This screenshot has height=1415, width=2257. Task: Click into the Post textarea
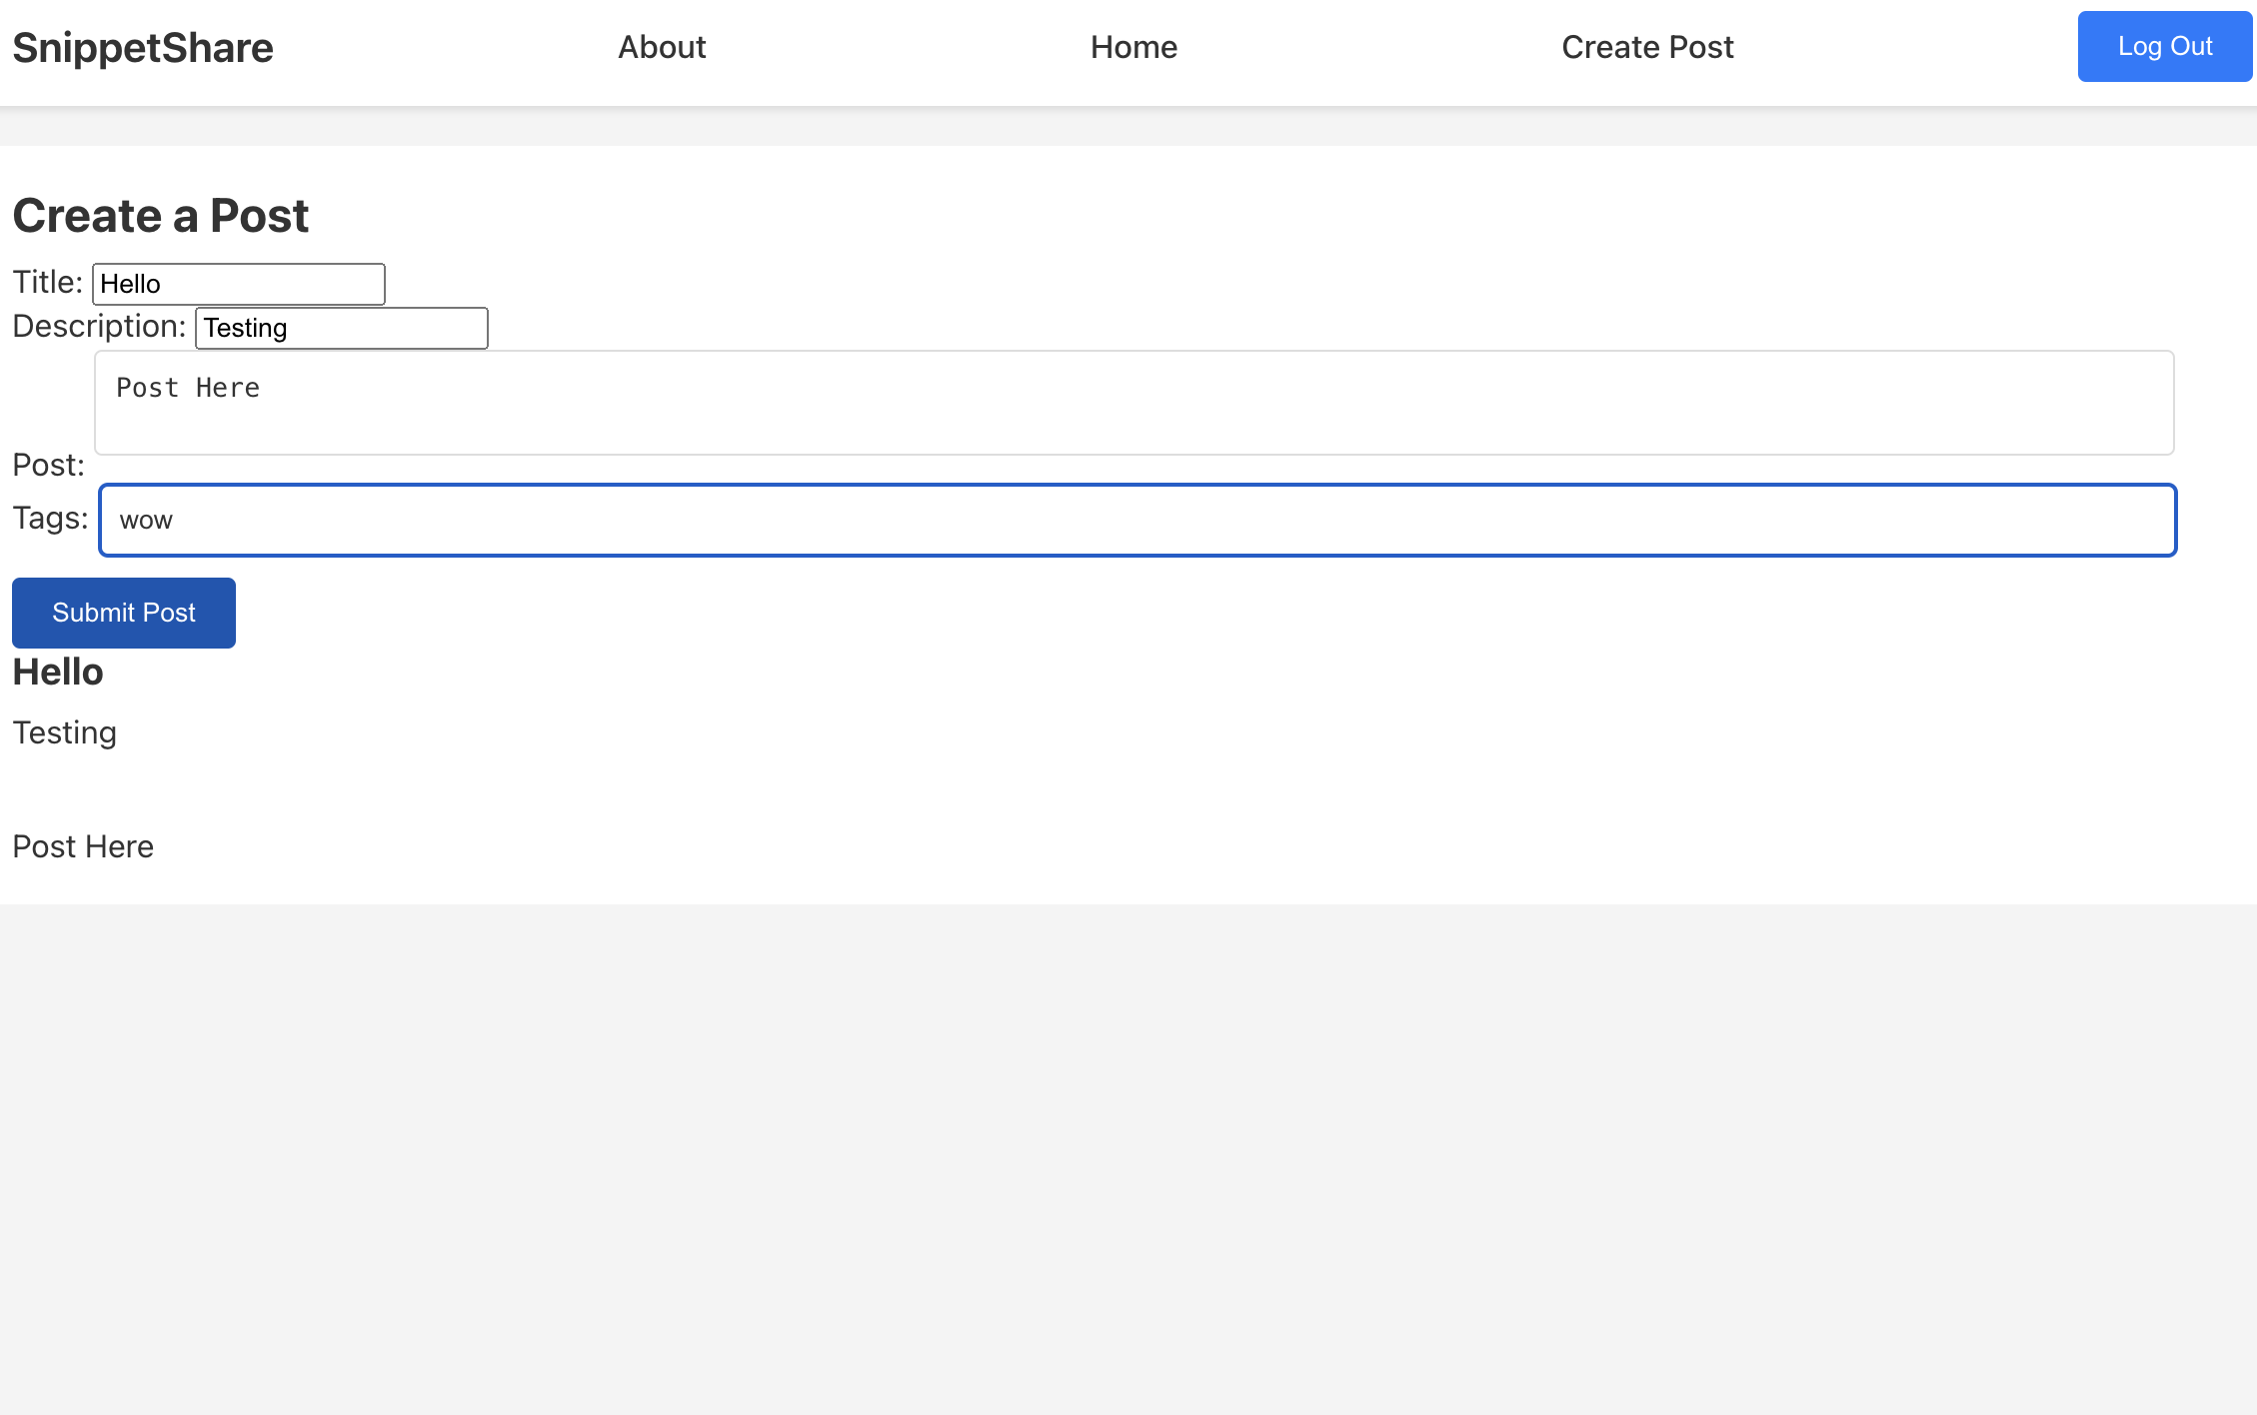point(1133,420)
